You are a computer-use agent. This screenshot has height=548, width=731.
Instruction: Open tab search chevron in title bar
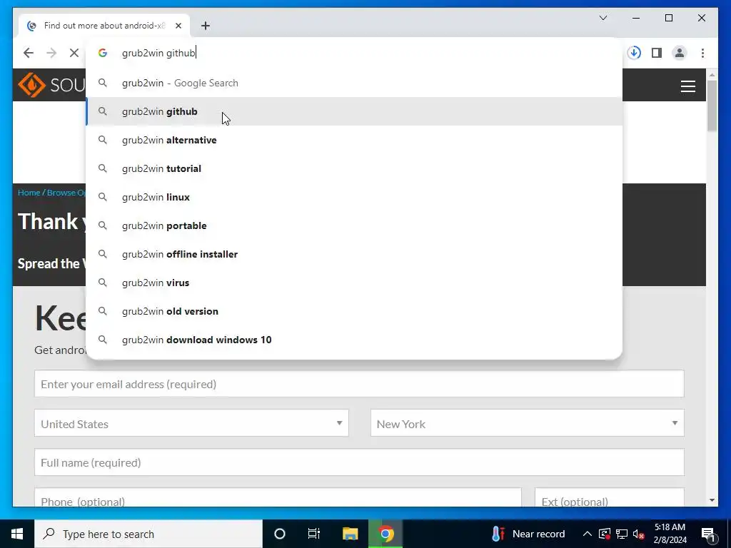point(603,18)
